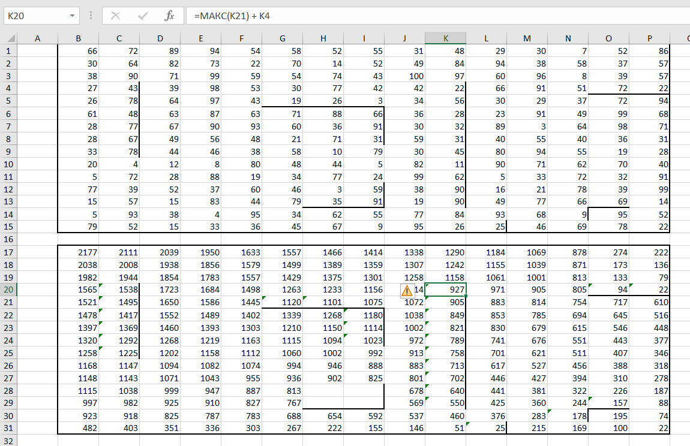Click the three-dot handle beside Name Box
The height and width of the screenshot is (446, 690).
pos(91,16)
